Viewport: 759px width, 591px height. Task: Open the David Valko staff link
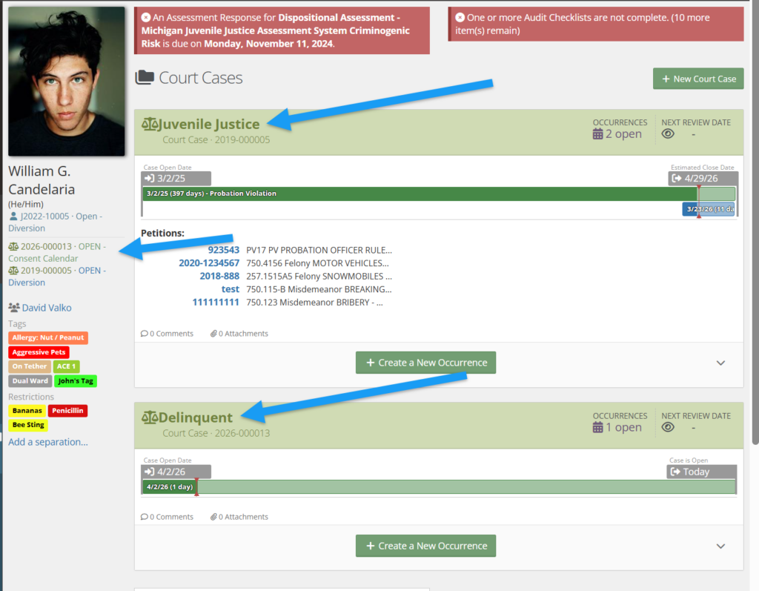(47, 308)
